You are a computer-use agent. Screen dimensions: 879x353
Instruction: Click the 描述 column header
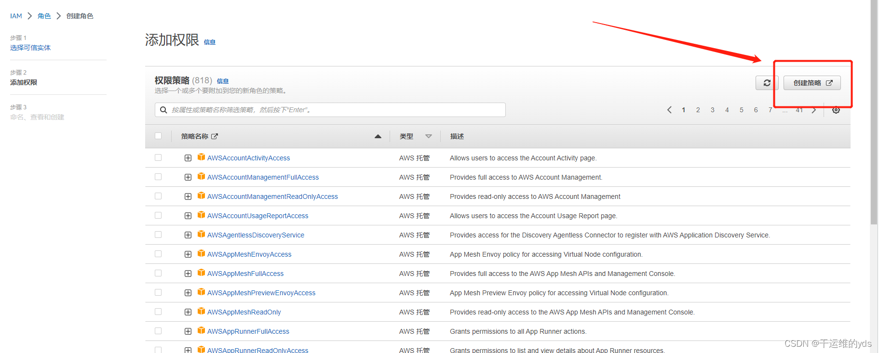457,136
